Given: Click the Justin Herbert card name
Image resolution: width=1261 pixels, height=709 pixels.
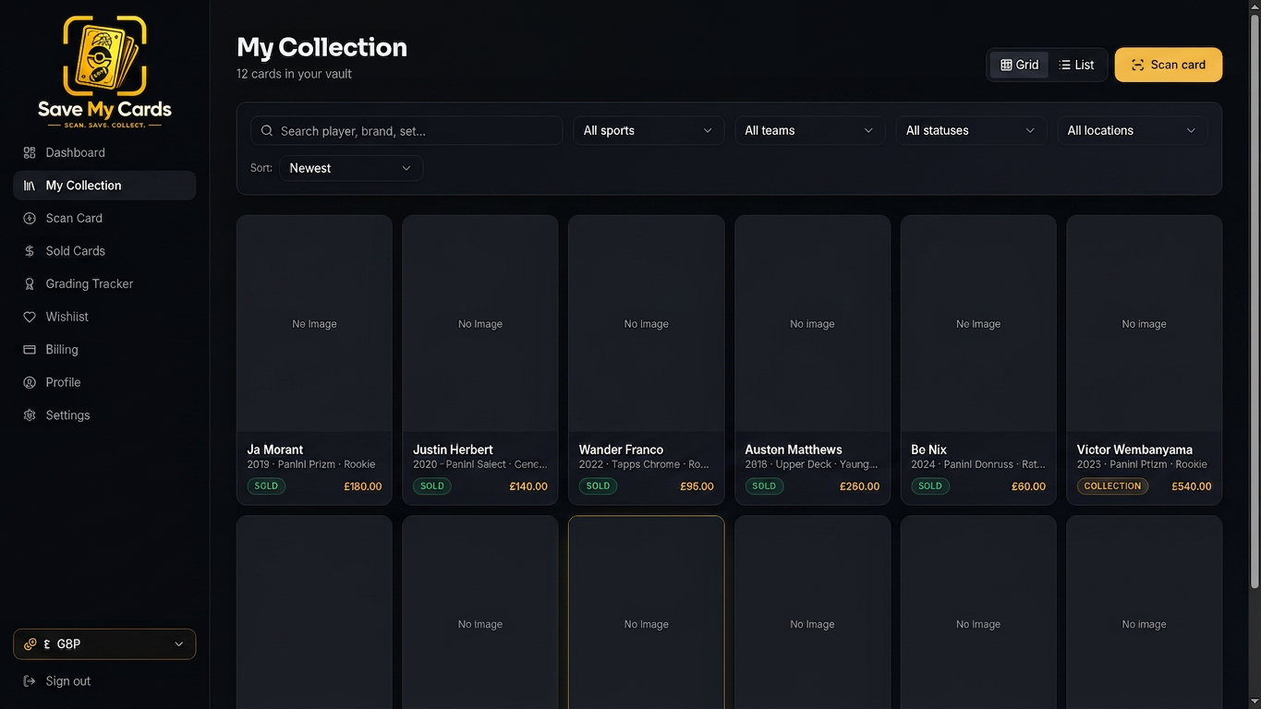Looking at the screenshot, I should tap(453, 450).
